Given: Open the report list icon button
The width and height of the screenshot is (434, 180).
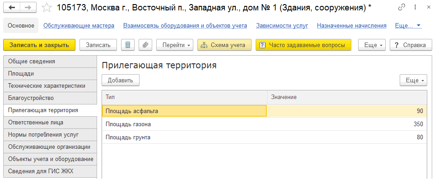Looking at the screenshot, I should 128,45.
